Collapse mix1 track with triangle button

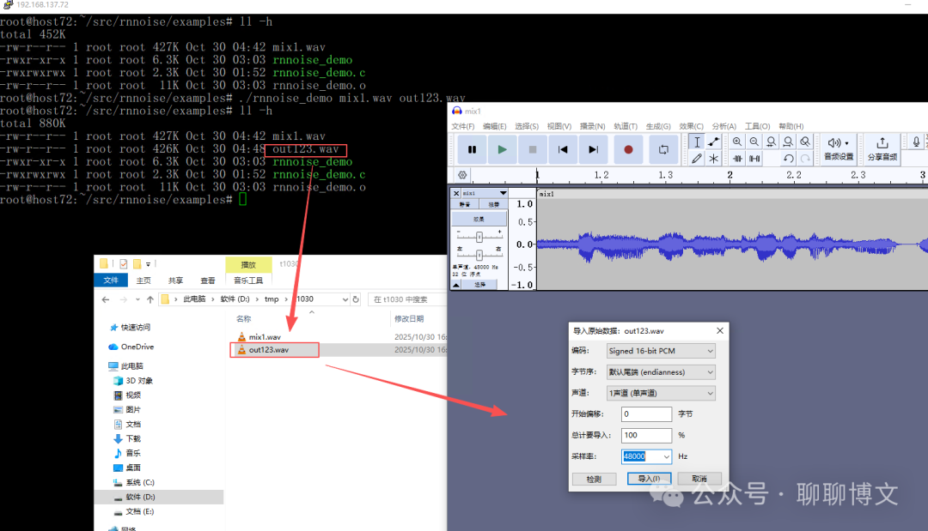[455, 285]
